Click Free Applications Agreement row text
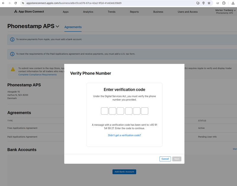Screen dimensions: 237x186 click(23, 128)
